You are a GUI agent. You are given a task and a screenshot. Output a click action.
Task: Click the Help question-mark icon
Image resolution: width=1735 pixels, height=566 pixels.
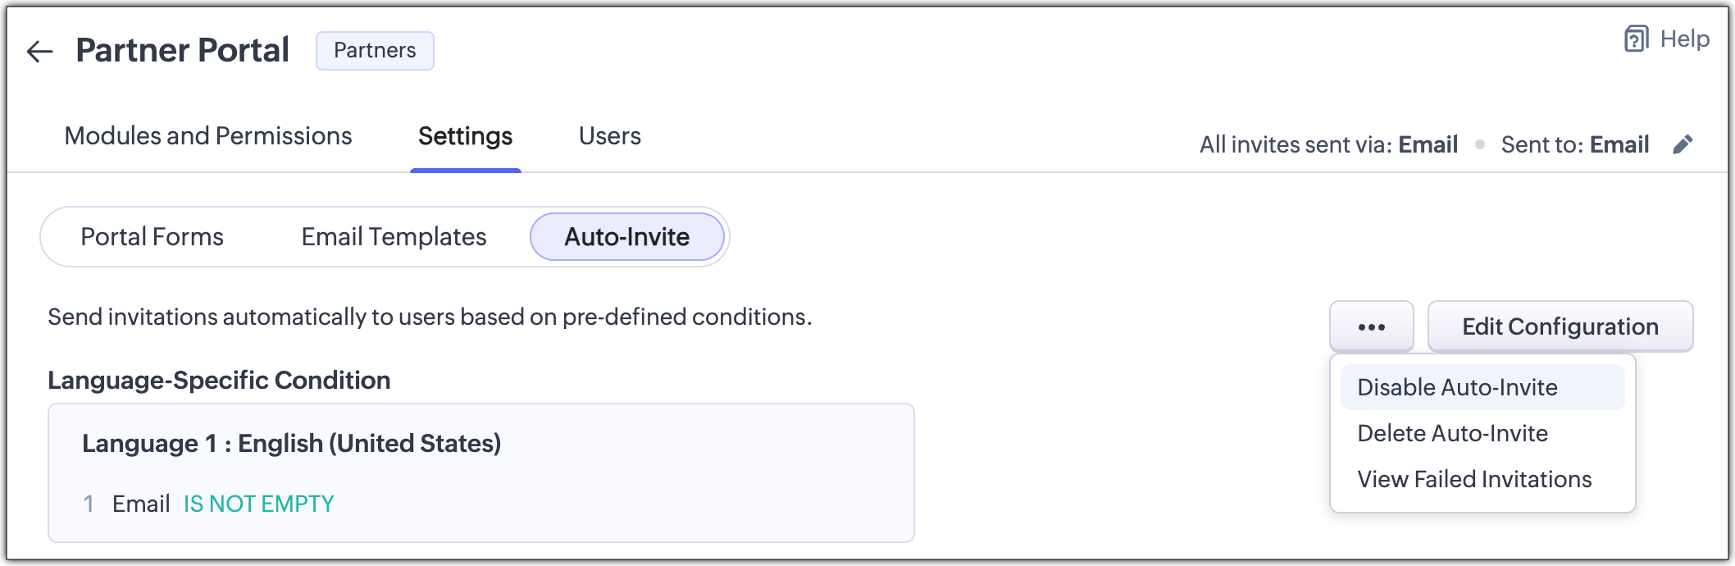[x=1636, y=39]
